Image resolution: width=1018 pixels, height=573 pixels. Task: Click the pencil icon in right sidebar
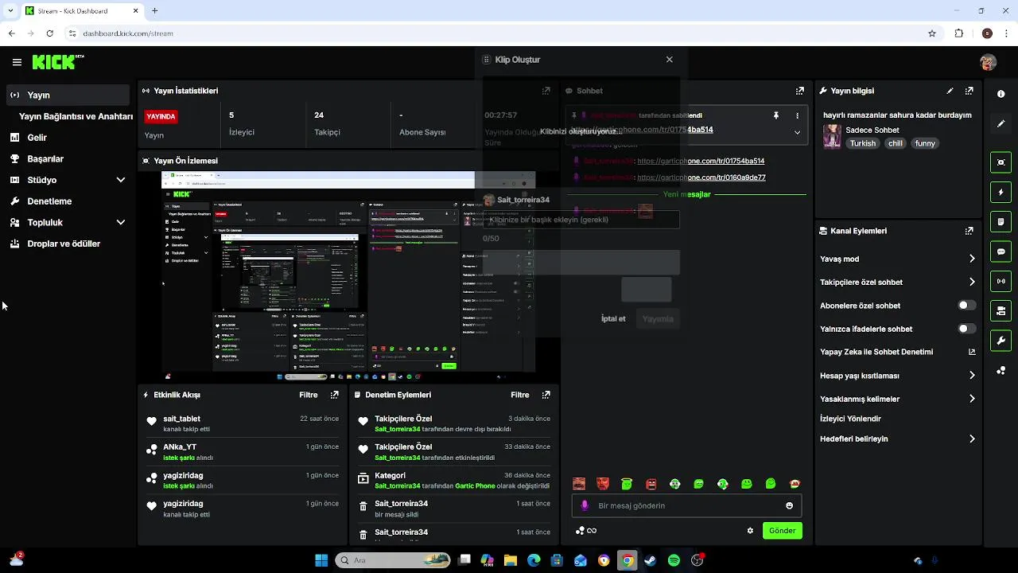coord(1001,124)
